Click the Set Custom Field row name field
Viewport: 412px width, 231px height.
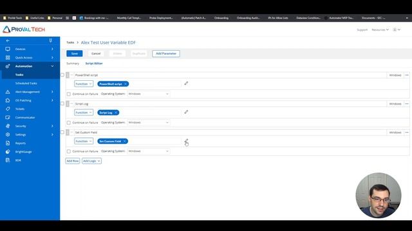coord(230,133)
